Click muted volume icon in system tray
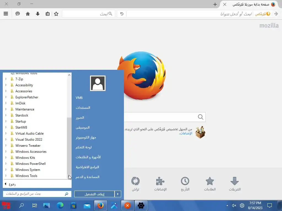Image resolution: width=282 pixels, height=211 pixels. pos(234,206)
